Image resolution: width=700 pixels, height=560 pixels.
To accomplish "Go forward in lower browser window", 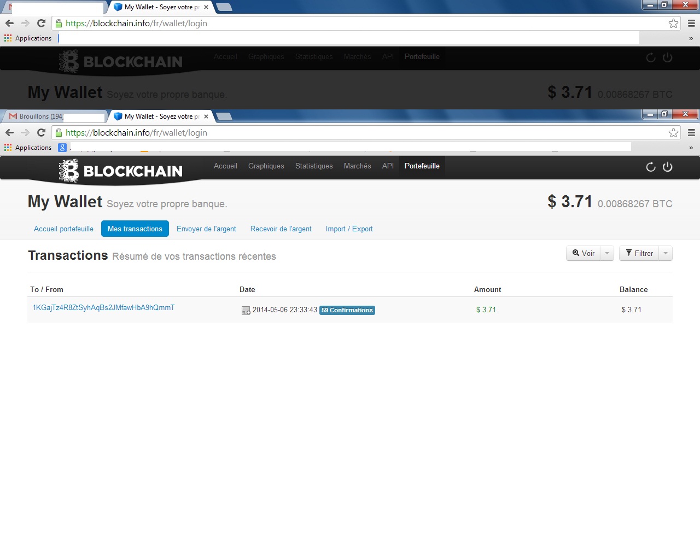I will click(x=25, y=132).
